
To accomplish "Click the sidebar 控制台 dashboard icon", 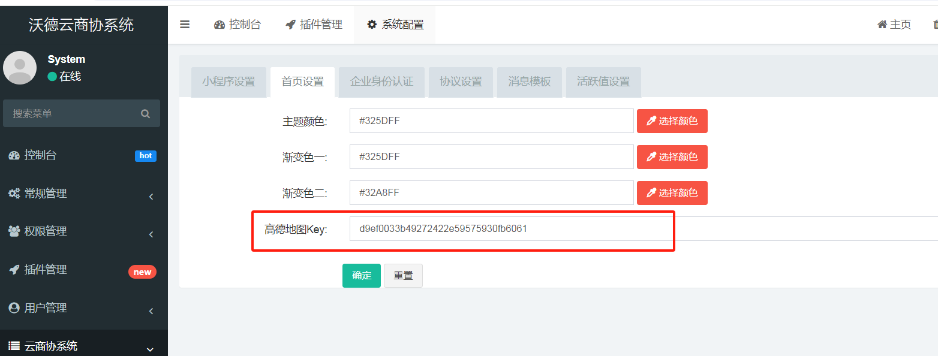I will [x=14, y=155].
